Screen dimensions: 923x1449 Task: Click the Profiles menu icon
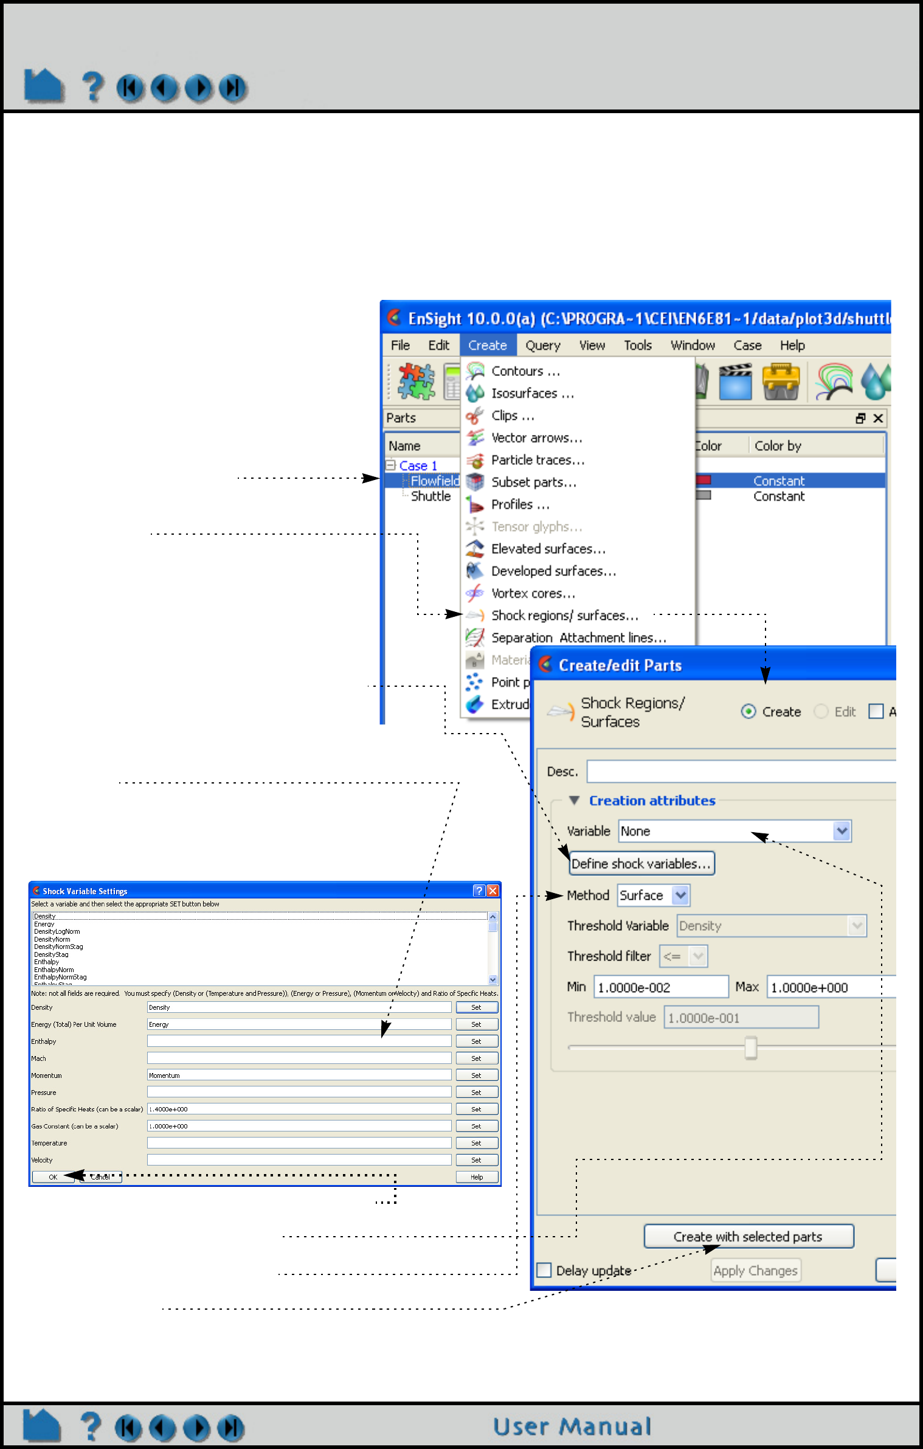[x=474, y=505]
